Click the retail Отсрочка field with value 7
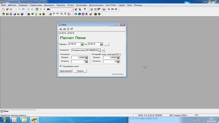 [x=78, y=61]
